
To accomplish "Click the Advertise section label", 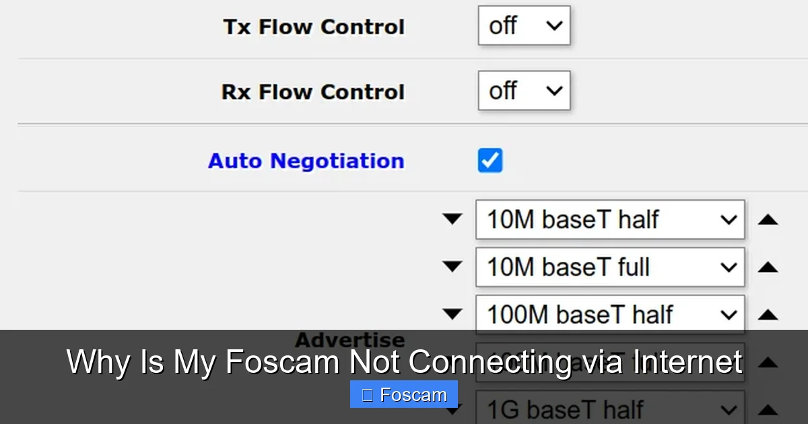I will click(351, 339).
